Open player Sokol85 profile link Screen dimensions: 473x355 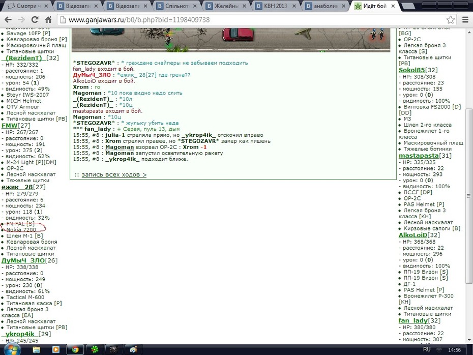(x=412, y=70)
